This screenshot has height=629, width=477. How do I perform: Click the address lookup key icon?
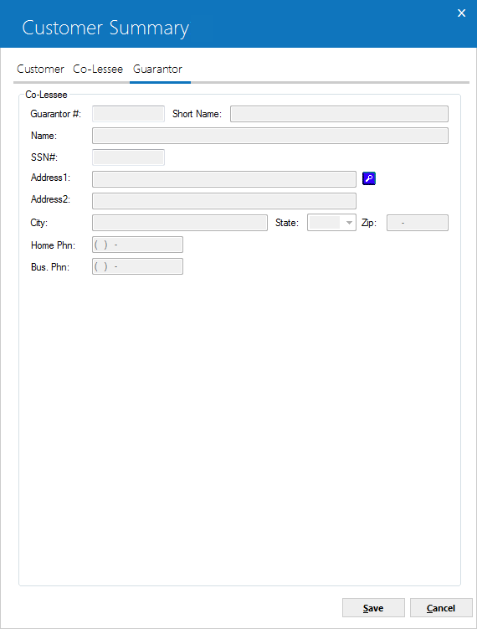pos(369,178)
